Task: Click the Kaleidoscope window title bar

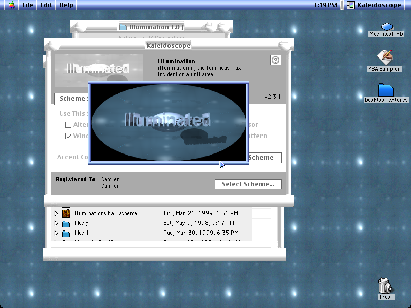Action: pos(169,45)
